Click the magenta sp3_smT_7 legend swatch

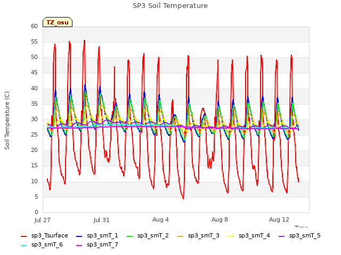coord(79,245)
